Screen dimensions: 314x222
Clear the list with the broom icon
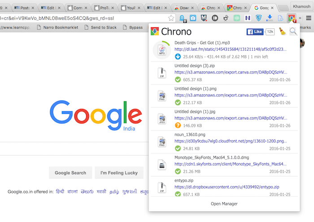282,31
